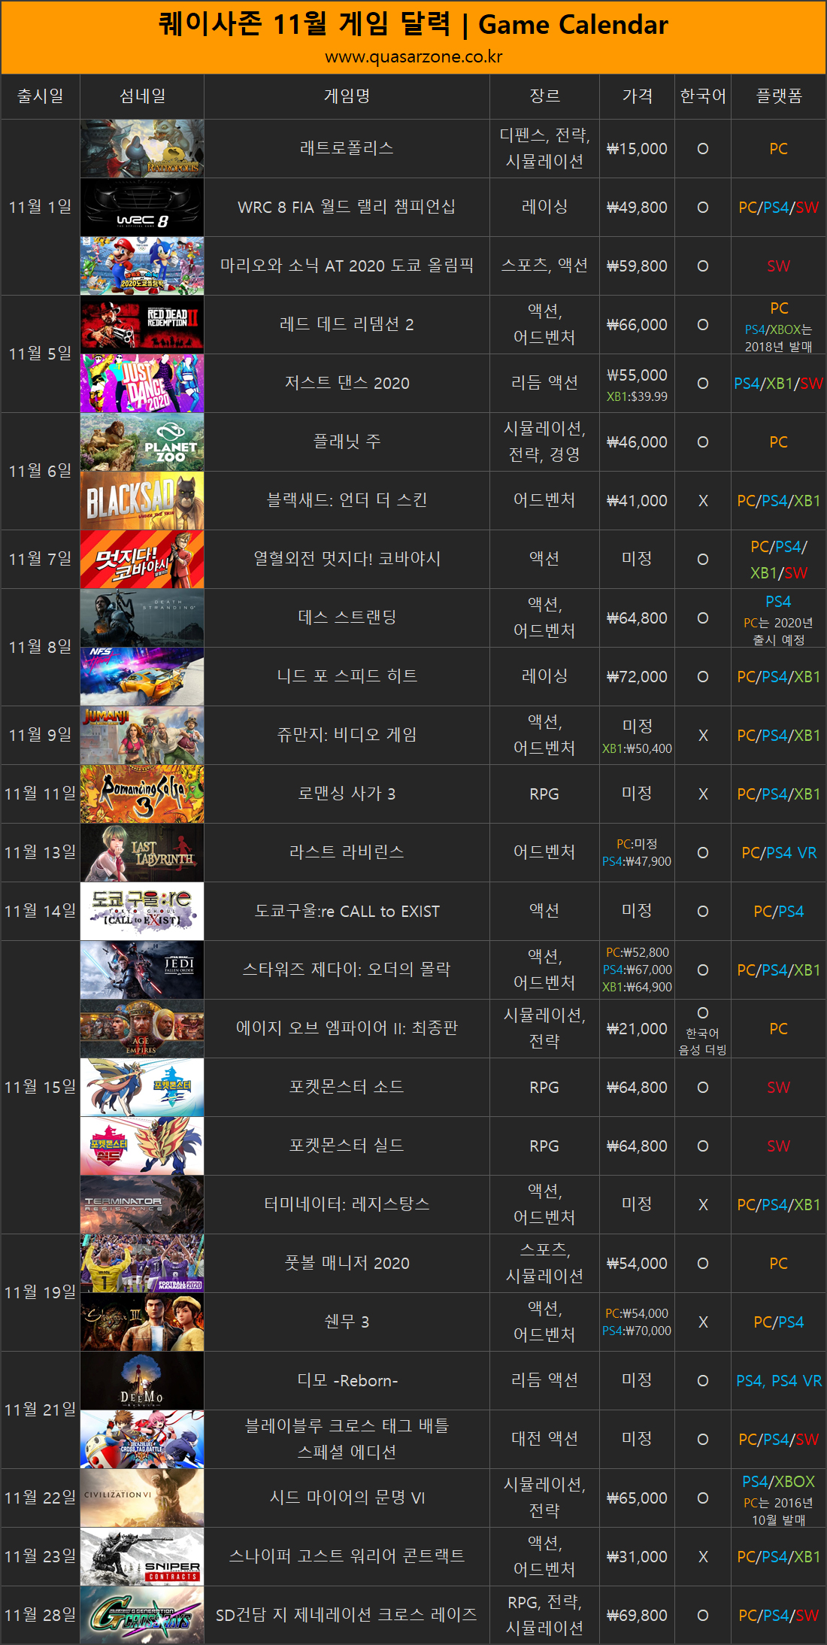Click the Red Dead Redemption II thumbnail
This screenshot has height=1645, width=827.
pos(142,325)
